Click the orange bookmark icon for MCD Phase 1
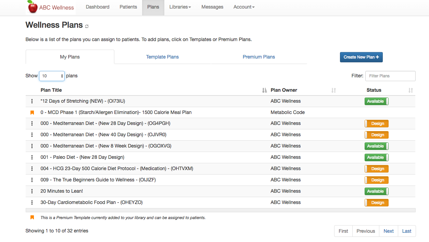This screenshot has width=429, height=242. (32, 113)
